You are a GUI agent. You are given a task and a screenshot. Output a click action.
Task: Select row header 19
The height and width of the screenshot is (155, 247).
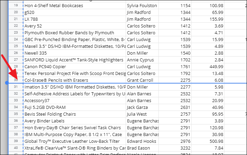(16, 5)
